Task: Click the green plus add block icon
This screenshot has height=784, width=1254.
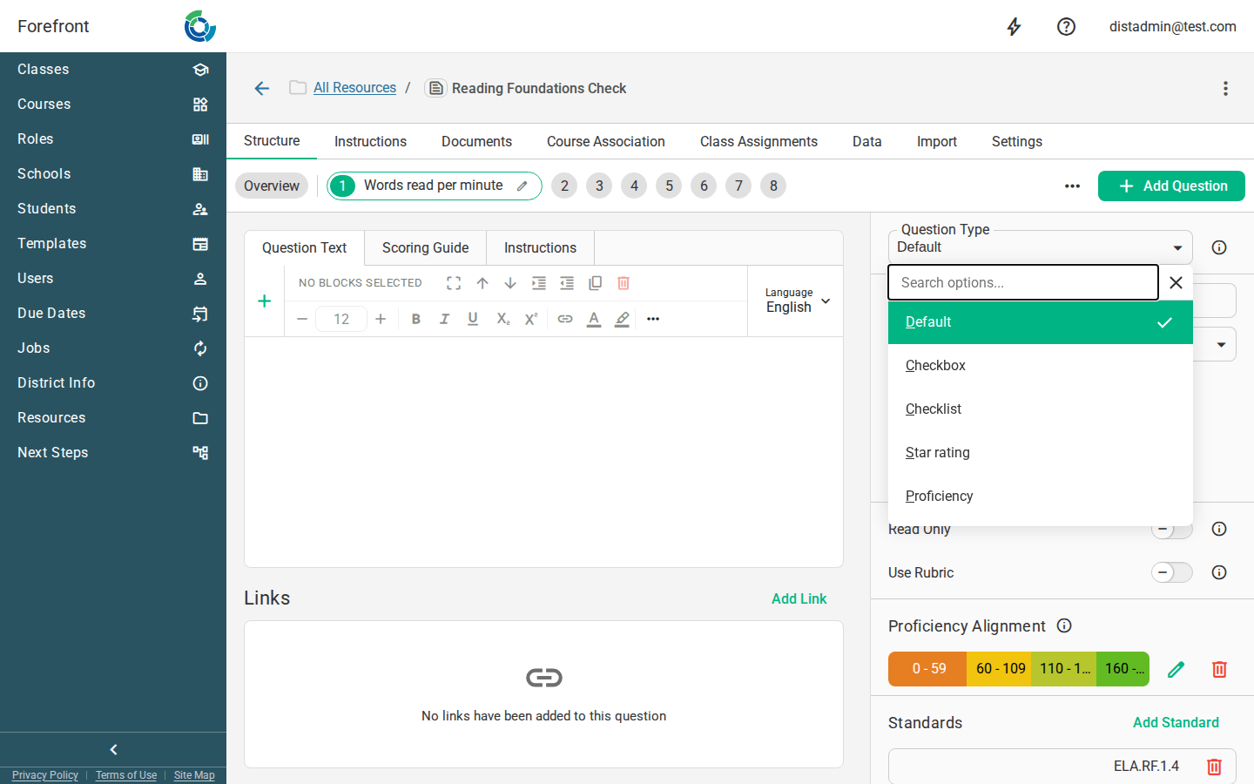Action: point(265,301)
